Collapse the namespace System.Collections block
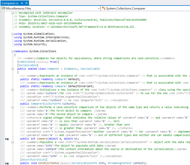Image resolution: width=190 pixels, height=165 pixels. pyautogui.click(x=13, y=51)
